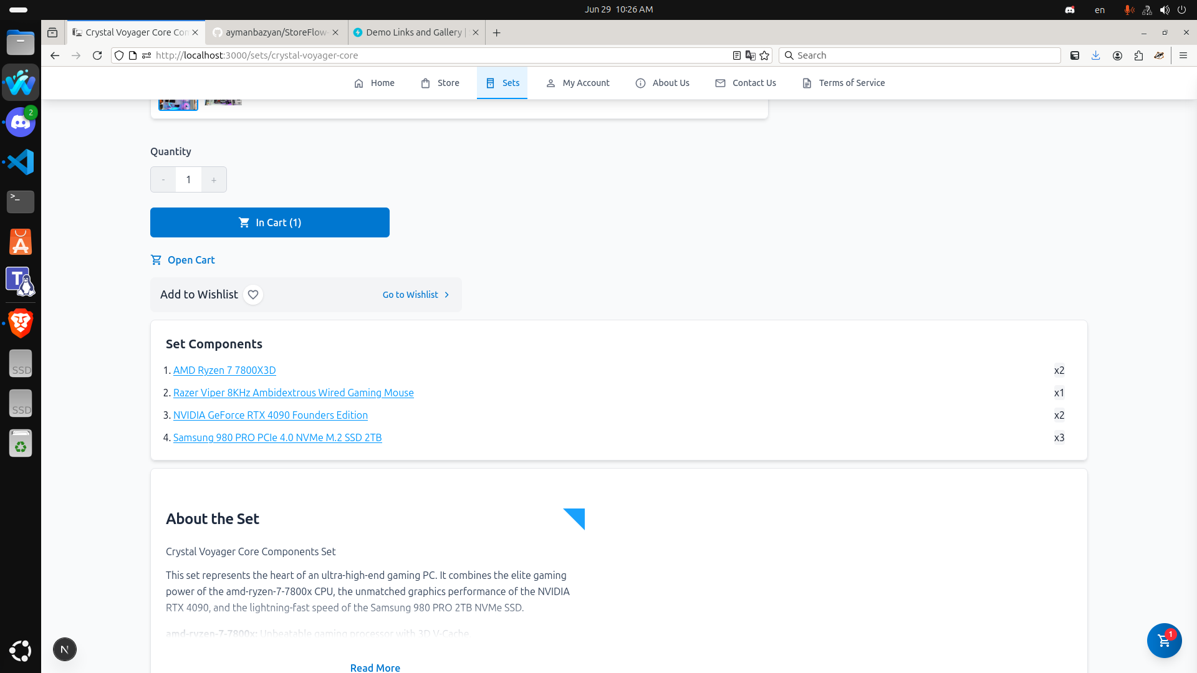Image resolution: width=1197 pixels, height=673 pixels.
Task: Open the Firefox account icon
Action: [x=1117, y=55]
